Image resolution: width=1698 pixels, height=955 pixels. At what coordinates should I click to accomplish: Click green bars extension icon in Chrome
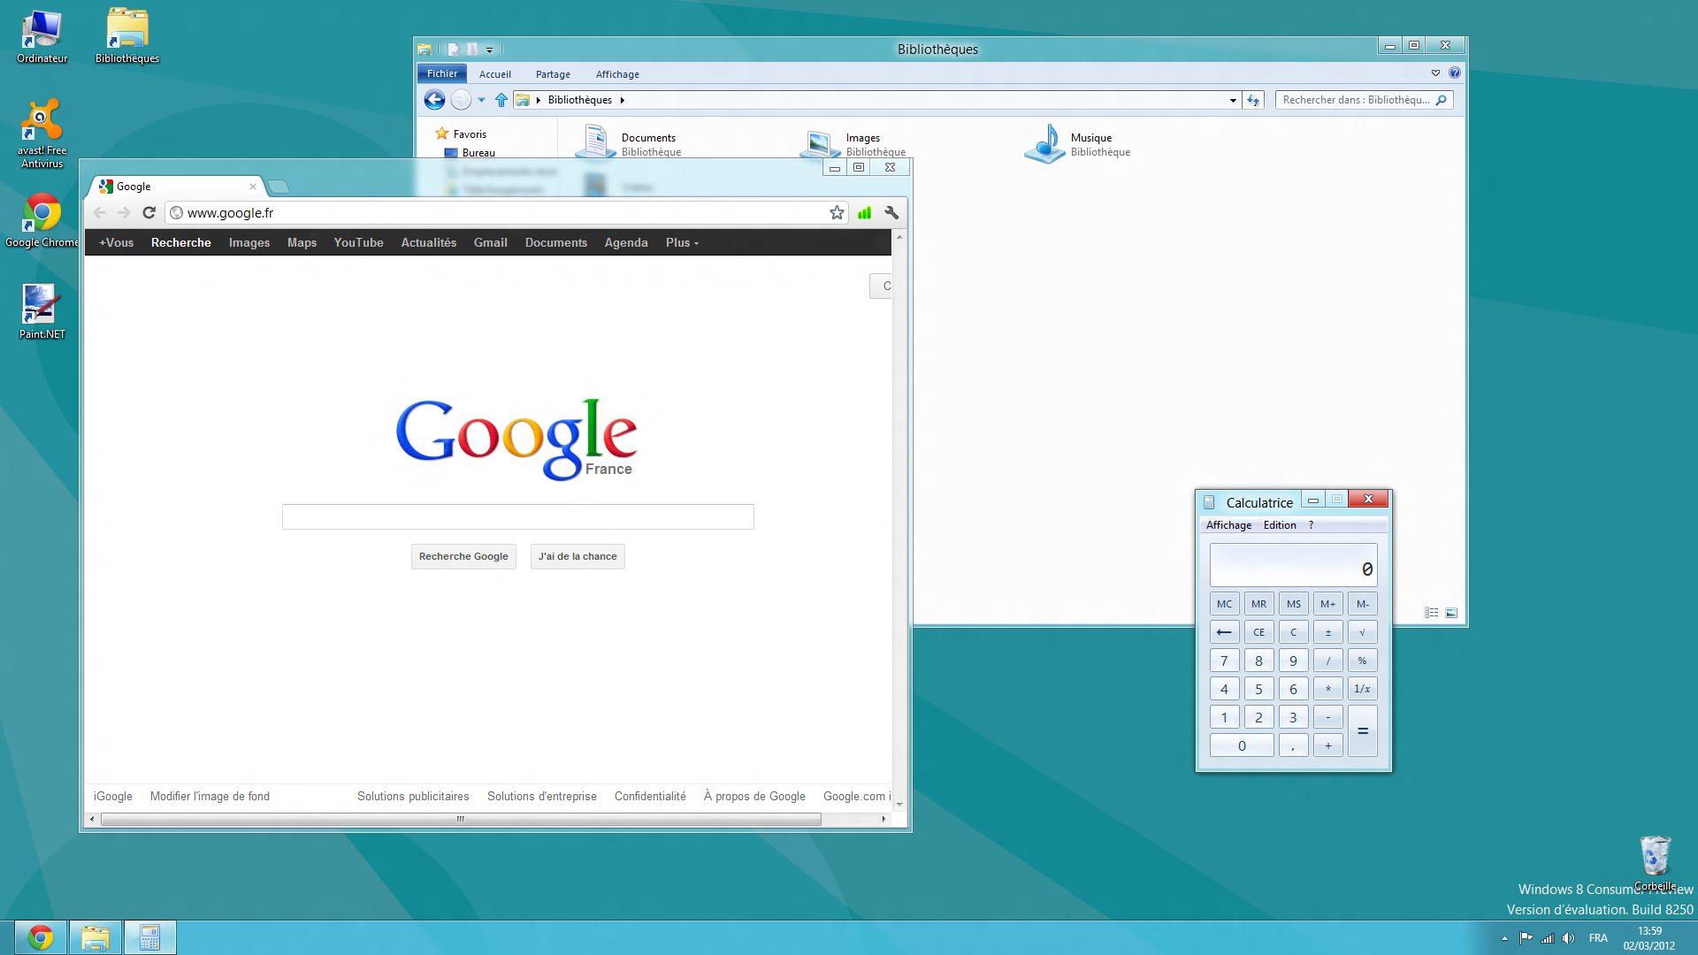tap(864, 212)
